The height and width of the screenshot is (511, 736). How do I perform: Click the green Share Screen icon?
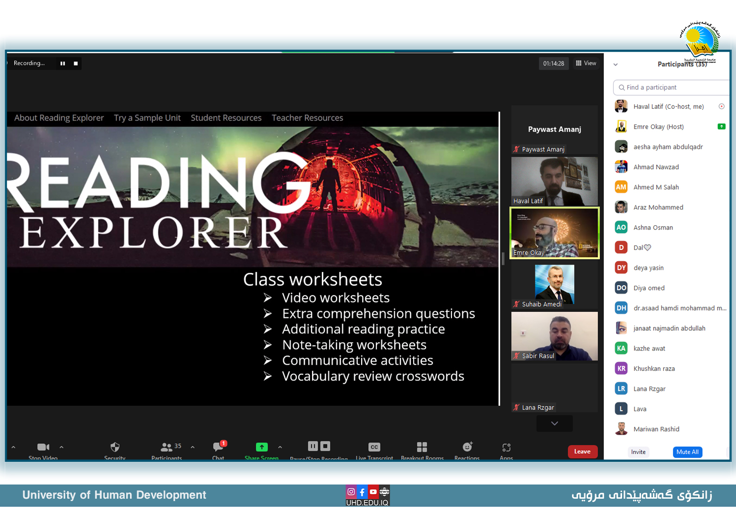[x=261, y=447]
